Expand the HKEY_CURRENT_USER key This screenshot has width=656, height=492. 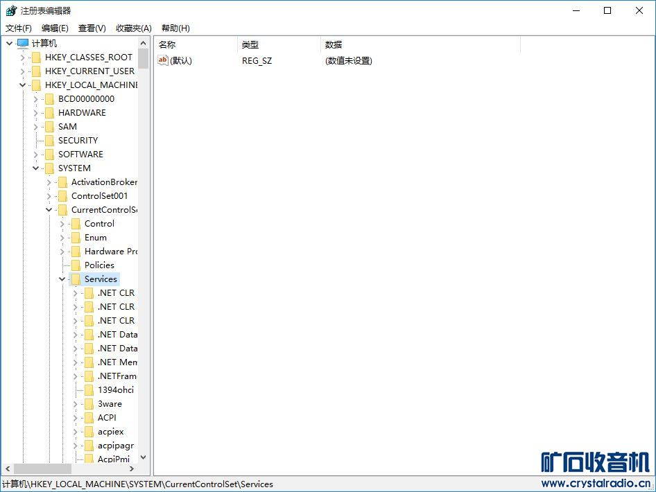point(23,71)
